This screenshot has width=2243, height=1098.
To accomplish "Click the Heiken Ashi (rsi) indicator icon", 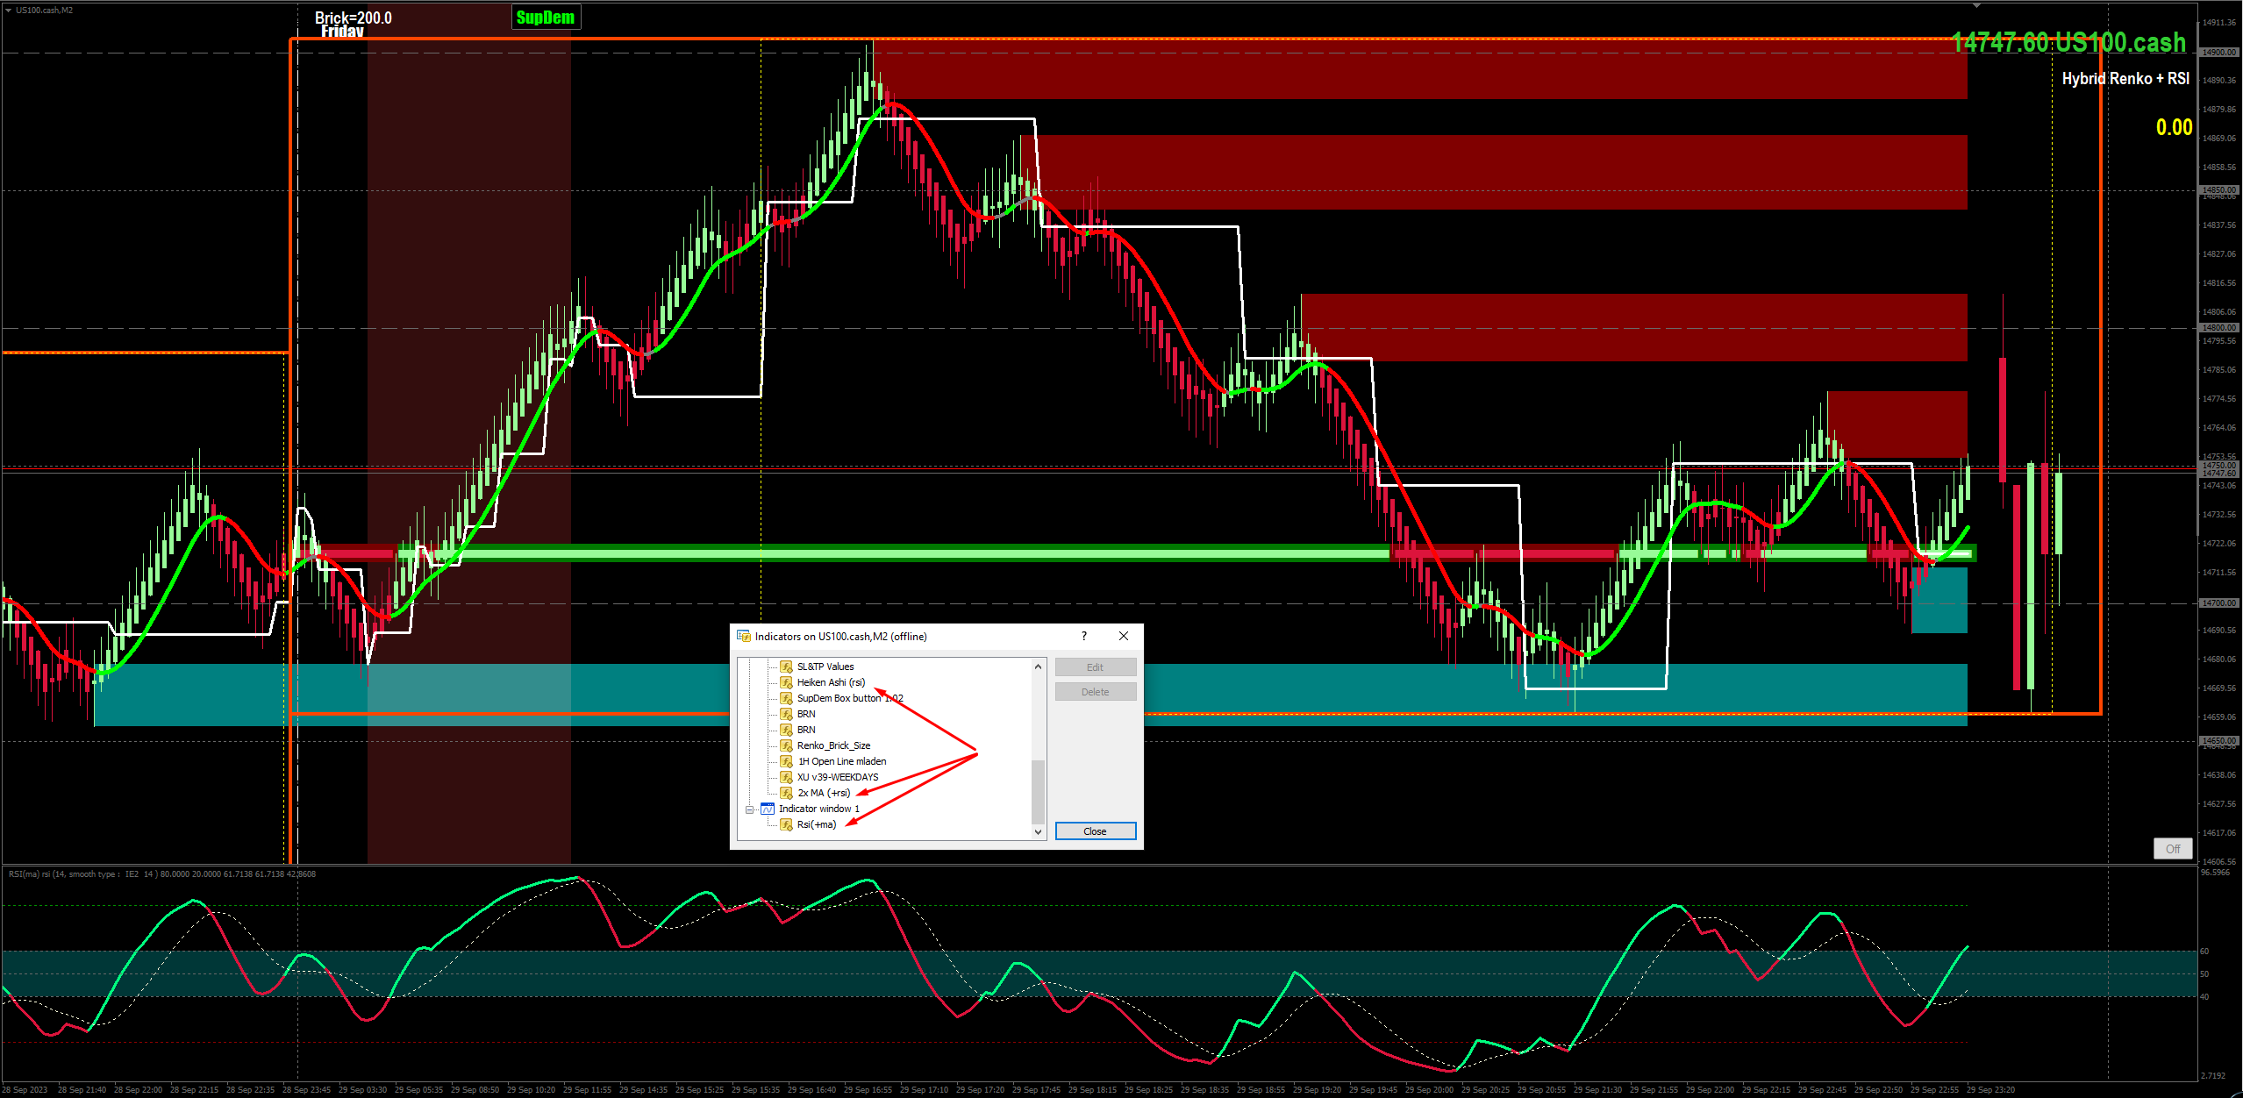I will (x=786, y=682).
